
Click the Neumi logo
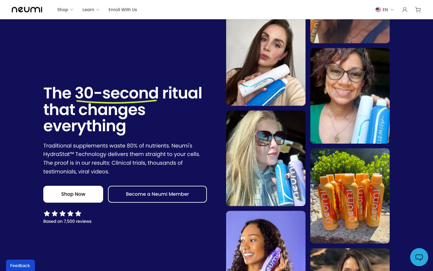[27, 10]
